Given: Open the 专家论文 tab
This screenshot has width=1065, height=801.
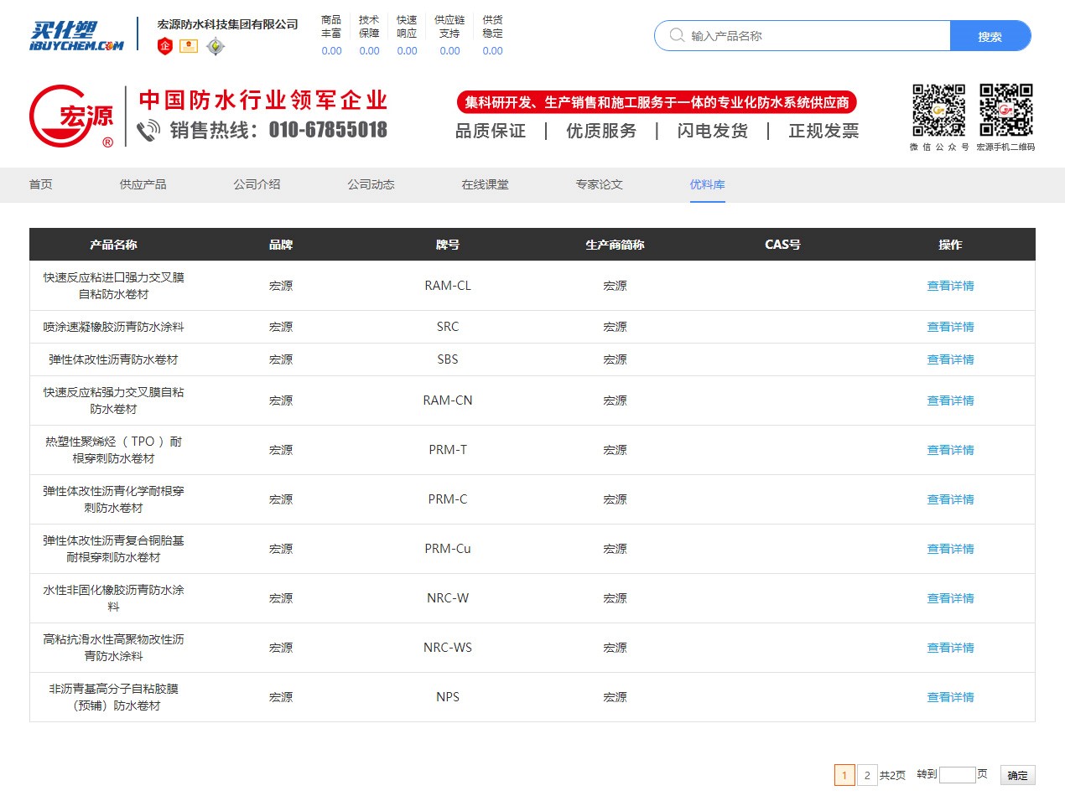Looking at the screenshot, I should tap(599, 184).
